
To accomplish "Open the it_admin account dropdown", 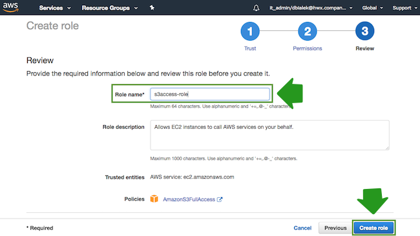I will tap(311, 8).
